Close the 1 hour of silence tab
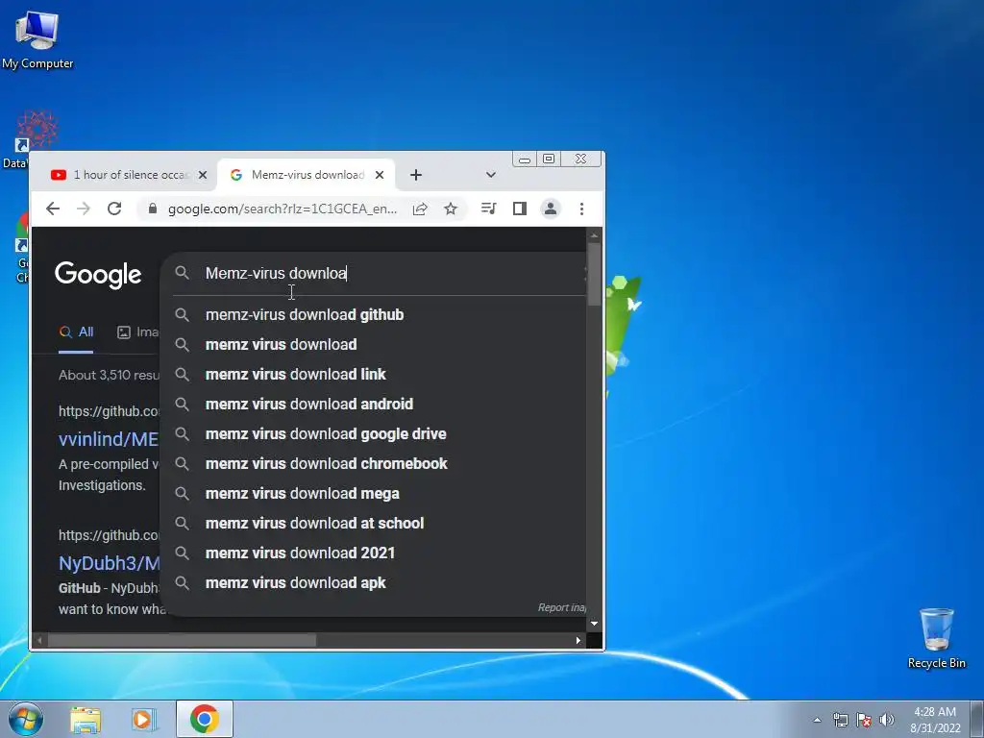This screenshot has height=738, width=984. tap(203, 175)
